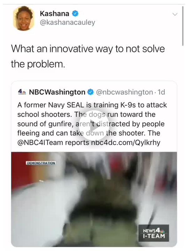Open the NBCWashington account name

[57, 92]
